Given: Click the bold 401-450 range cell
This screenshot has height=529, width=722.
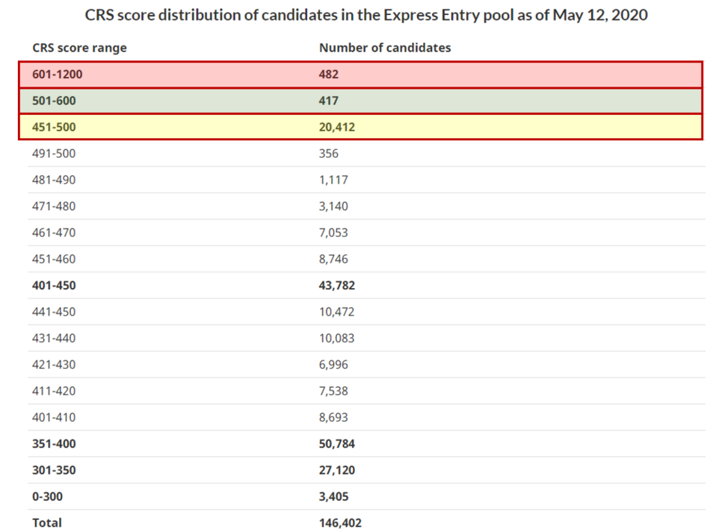Looking at the screenshot, I should pyautogui.click(x=54, y=286).
